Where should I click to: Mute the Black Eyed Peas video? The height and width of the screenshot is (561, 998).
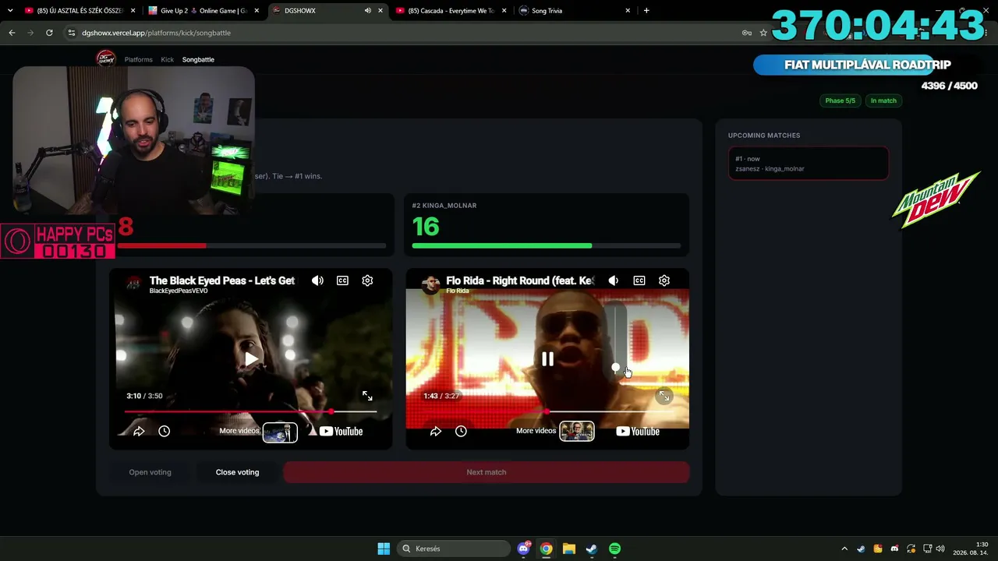coord(317,280)
